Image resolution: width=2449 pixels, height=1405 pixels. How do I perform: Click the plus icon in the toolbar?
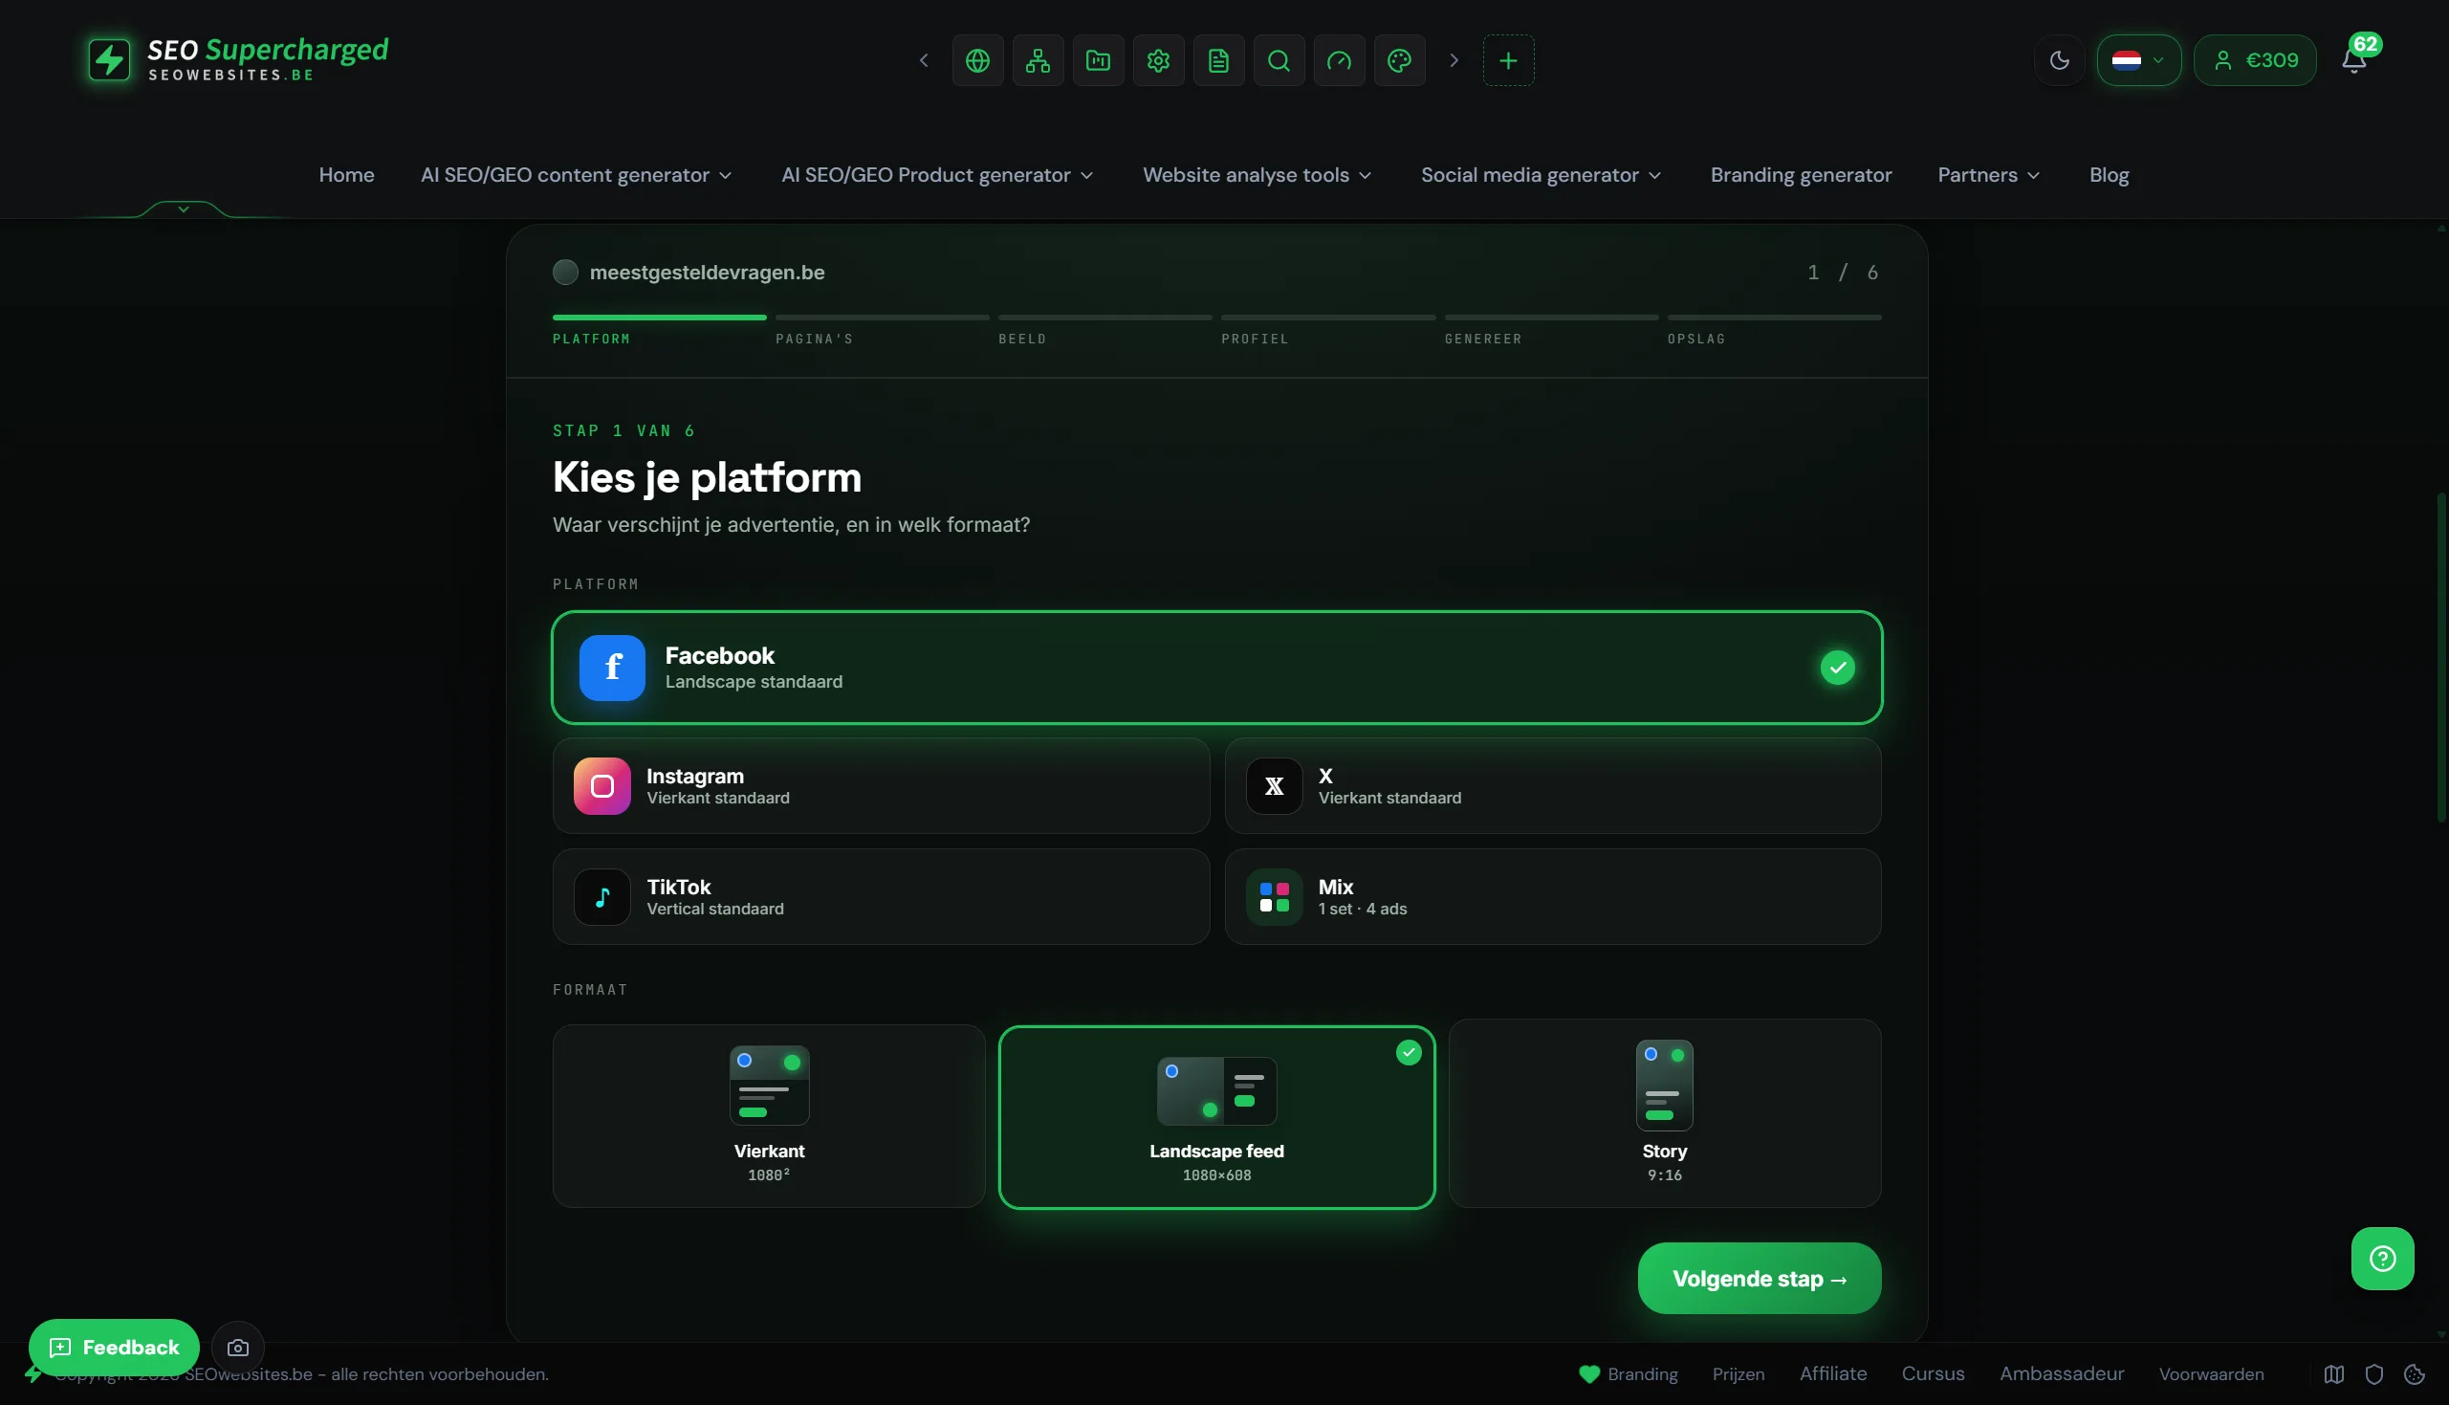coord(1509,61)
